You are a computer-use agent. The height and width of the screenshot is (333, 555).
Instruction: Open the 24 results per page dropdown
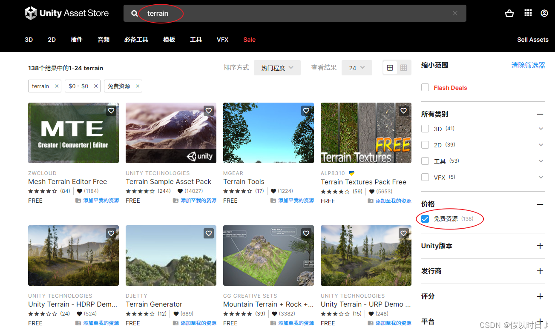coord(357,68)
